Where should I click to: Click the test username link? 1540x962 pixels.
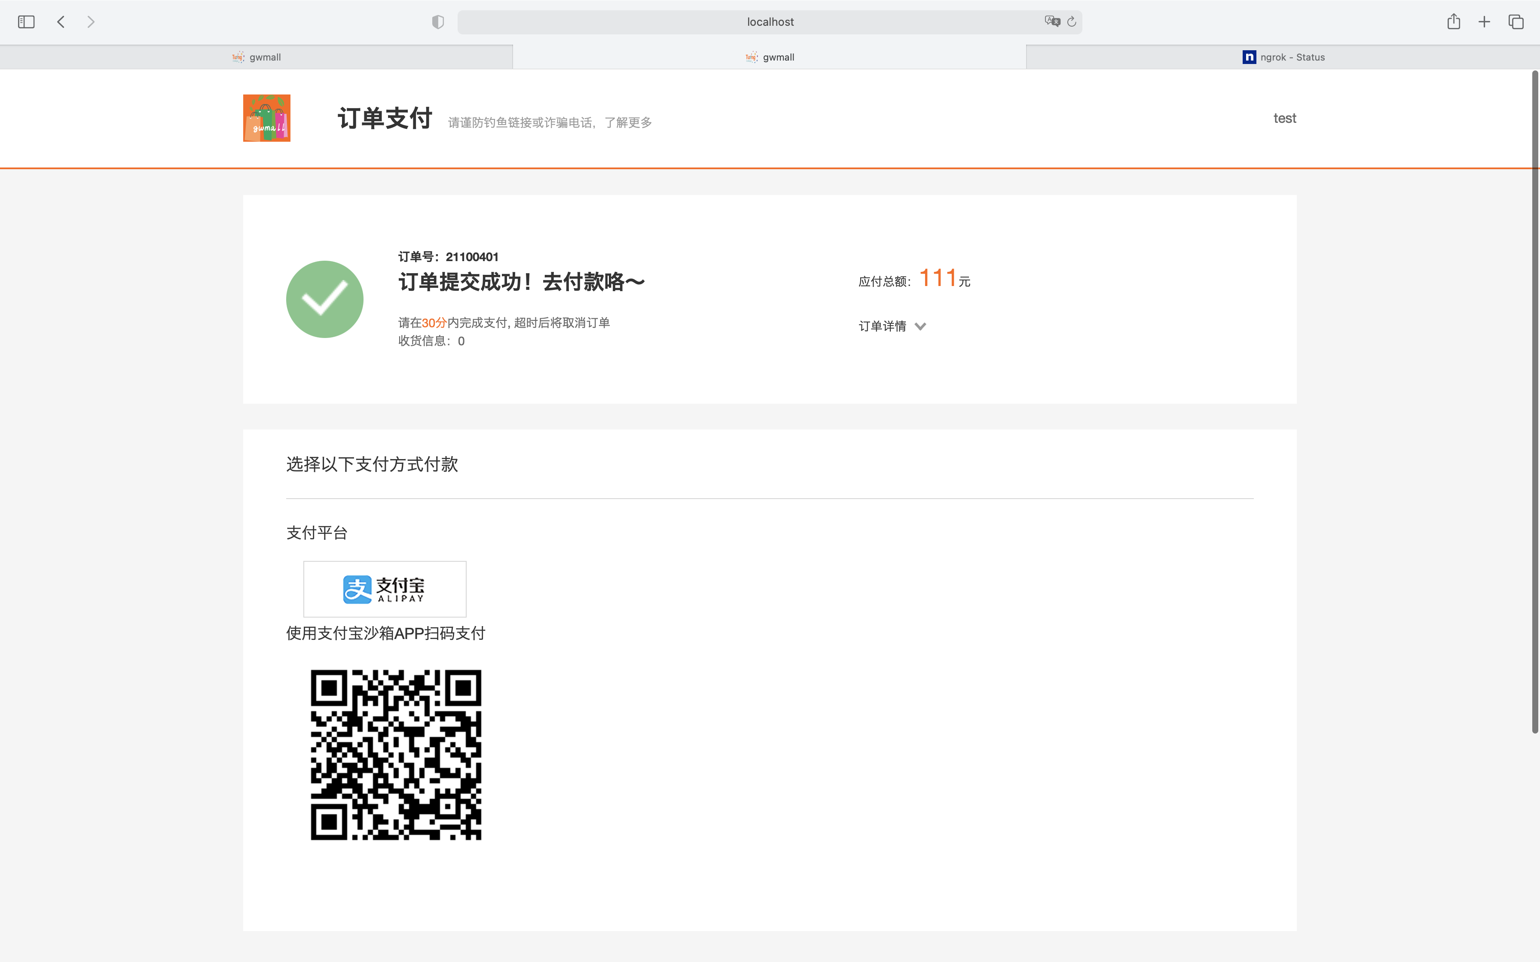pos(1284,119)
